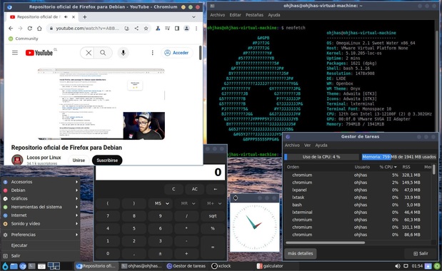This screenshot has height=271, width=442.
Task: Launch file manager from the panel
Action: tap(14, 266)
